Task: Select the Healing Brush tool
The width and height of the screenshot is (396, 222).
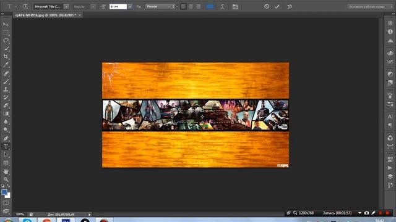Action: [x=6, y=73]
